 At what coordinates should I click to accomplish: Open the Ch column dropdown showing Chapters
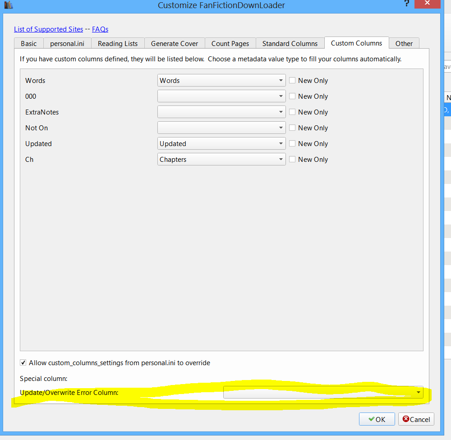pyautogui.click(x=221, y=159)
